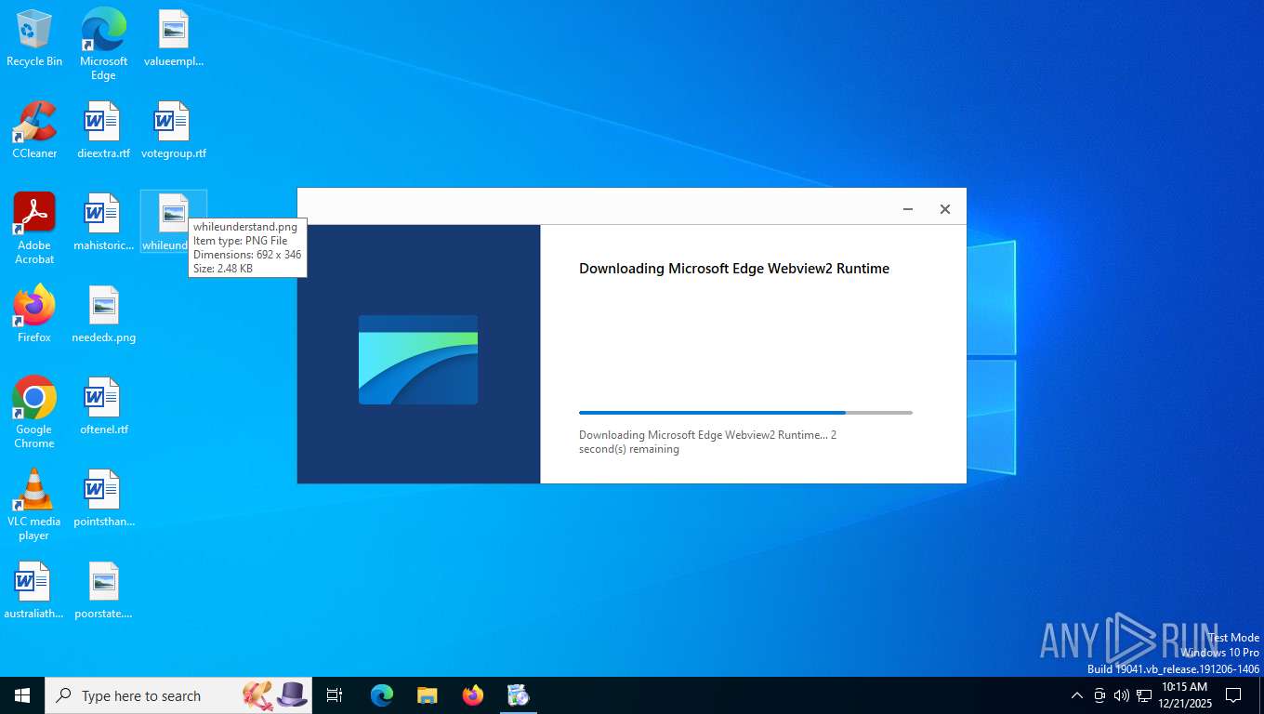The width and height of the screenshot is (1264, 714).
Task: Select the Adobe Acrobat desktop shortcut
Action: pyautogui.click(x=34, y=229)
